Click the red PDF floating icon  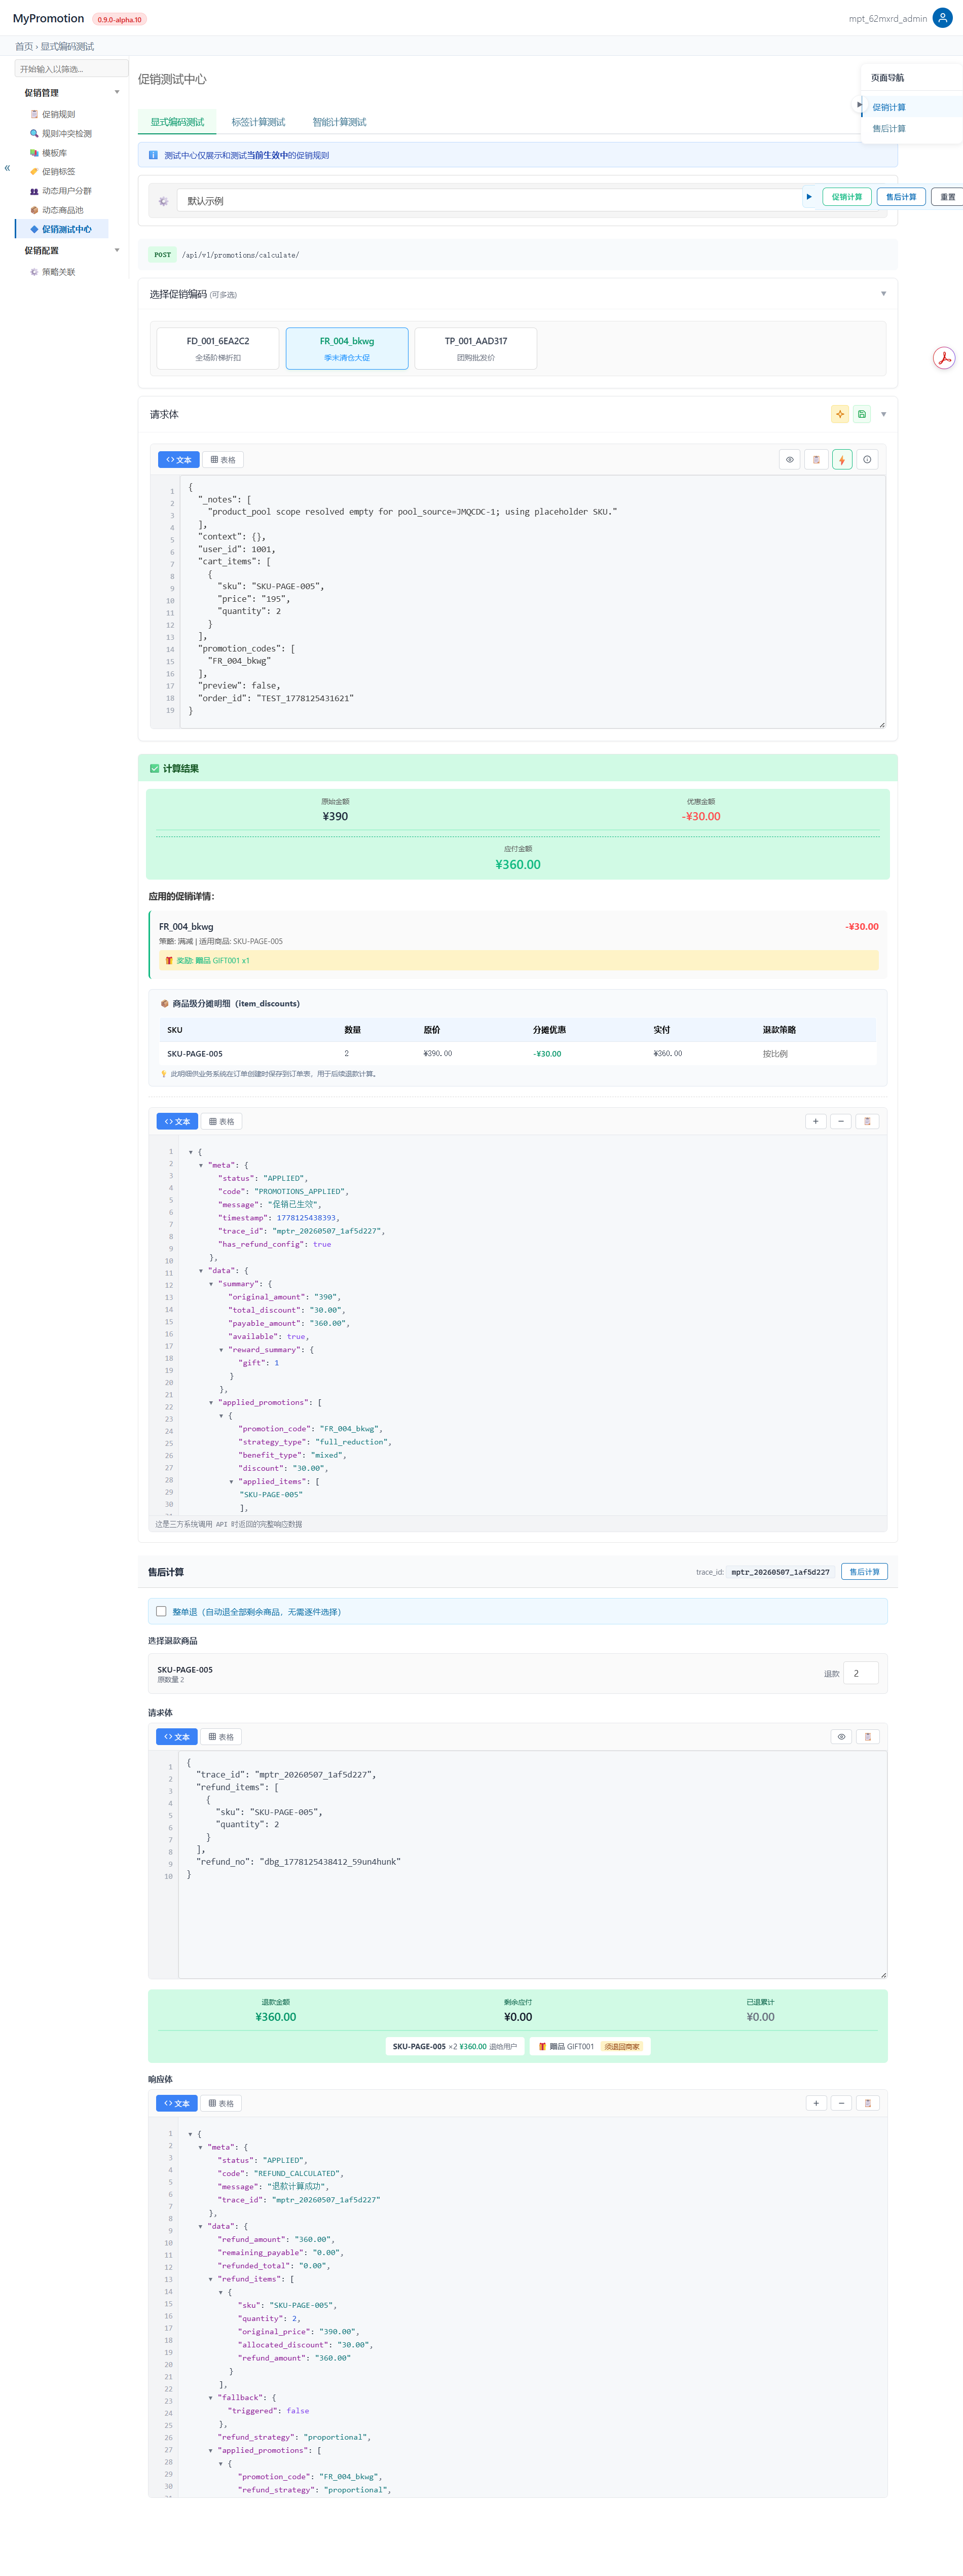944,358
